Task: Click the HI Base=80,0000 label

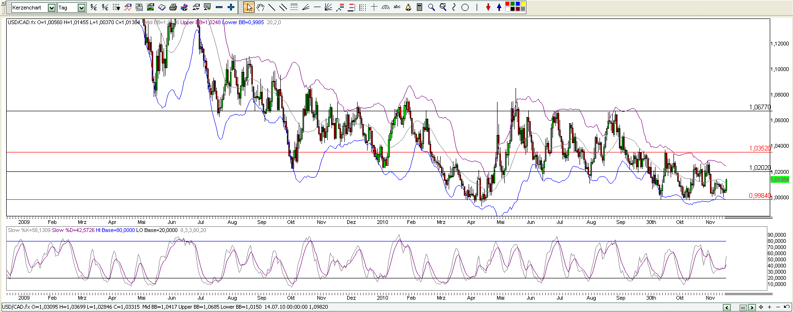Action: click(115, 230)
